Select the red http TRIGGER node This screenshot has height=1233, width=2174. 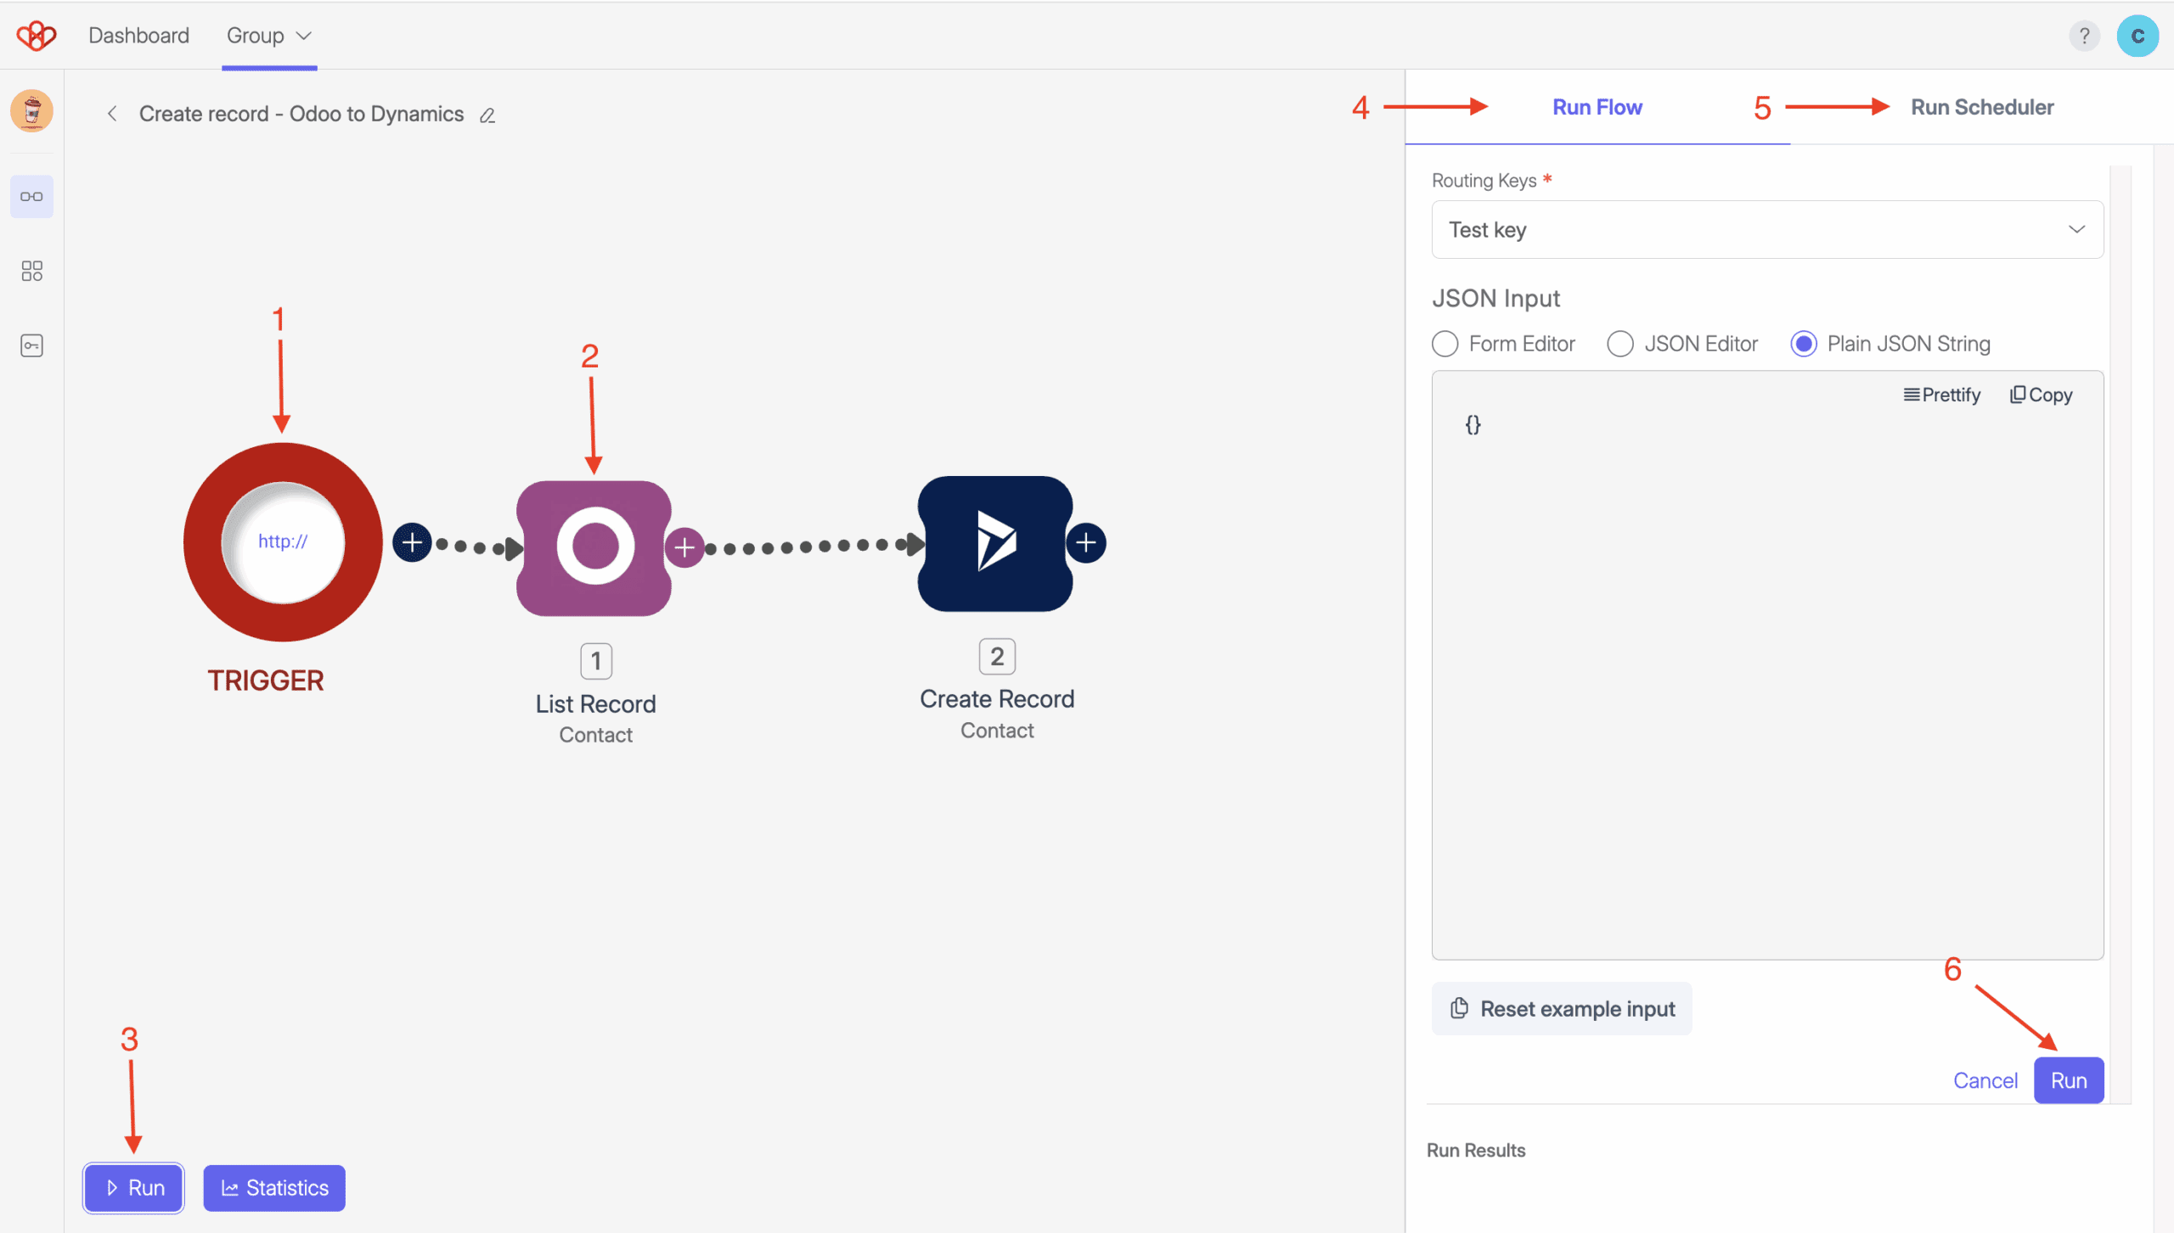pos(283,542)
